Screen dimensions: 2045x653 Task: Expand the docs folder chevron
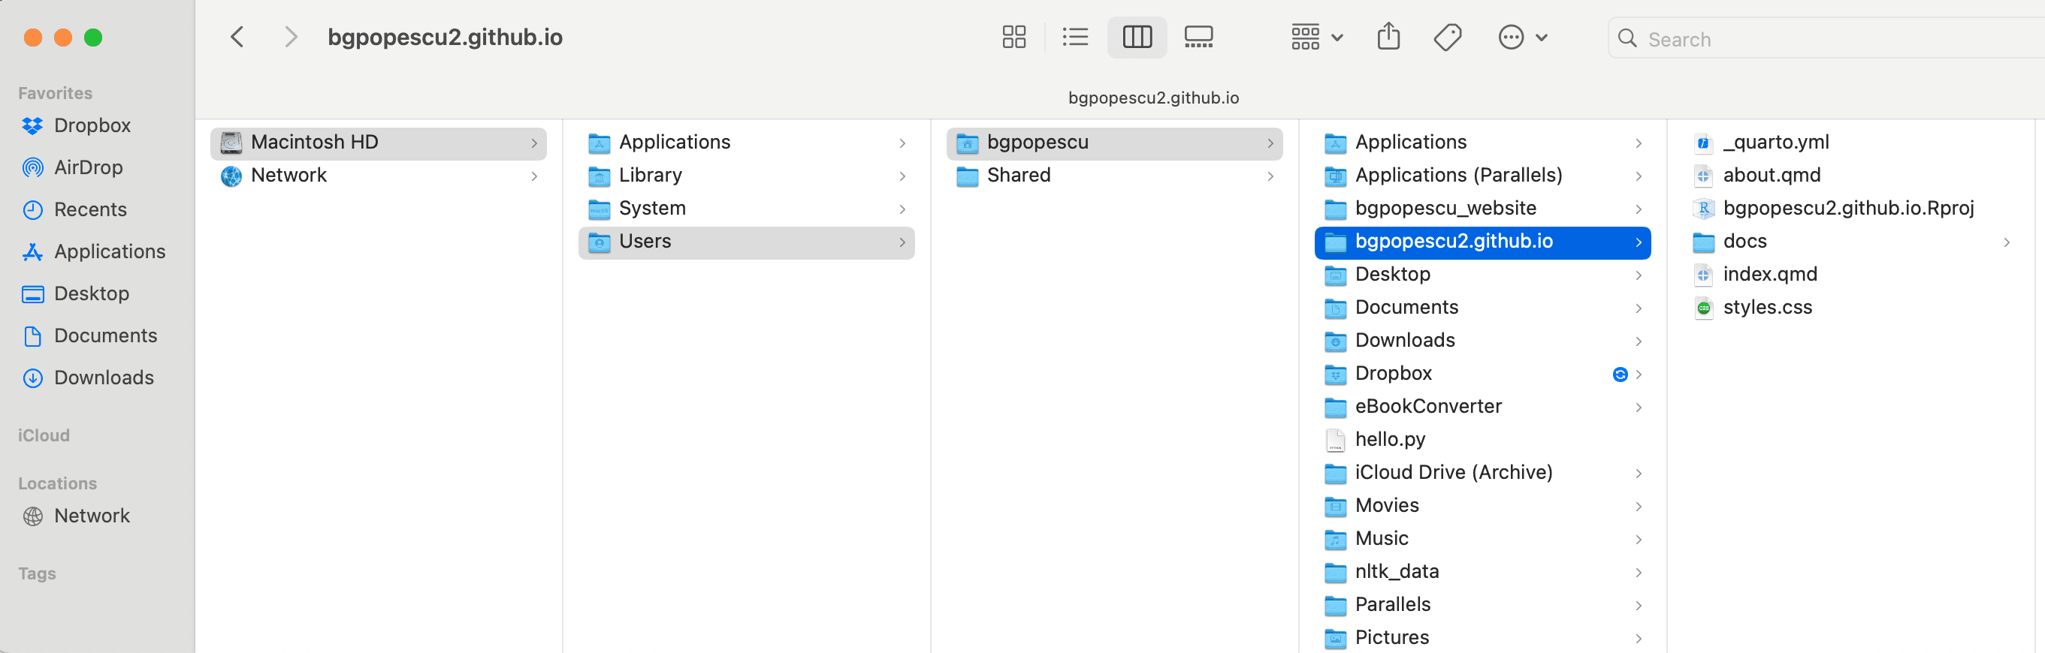(x=2006, y=242)
